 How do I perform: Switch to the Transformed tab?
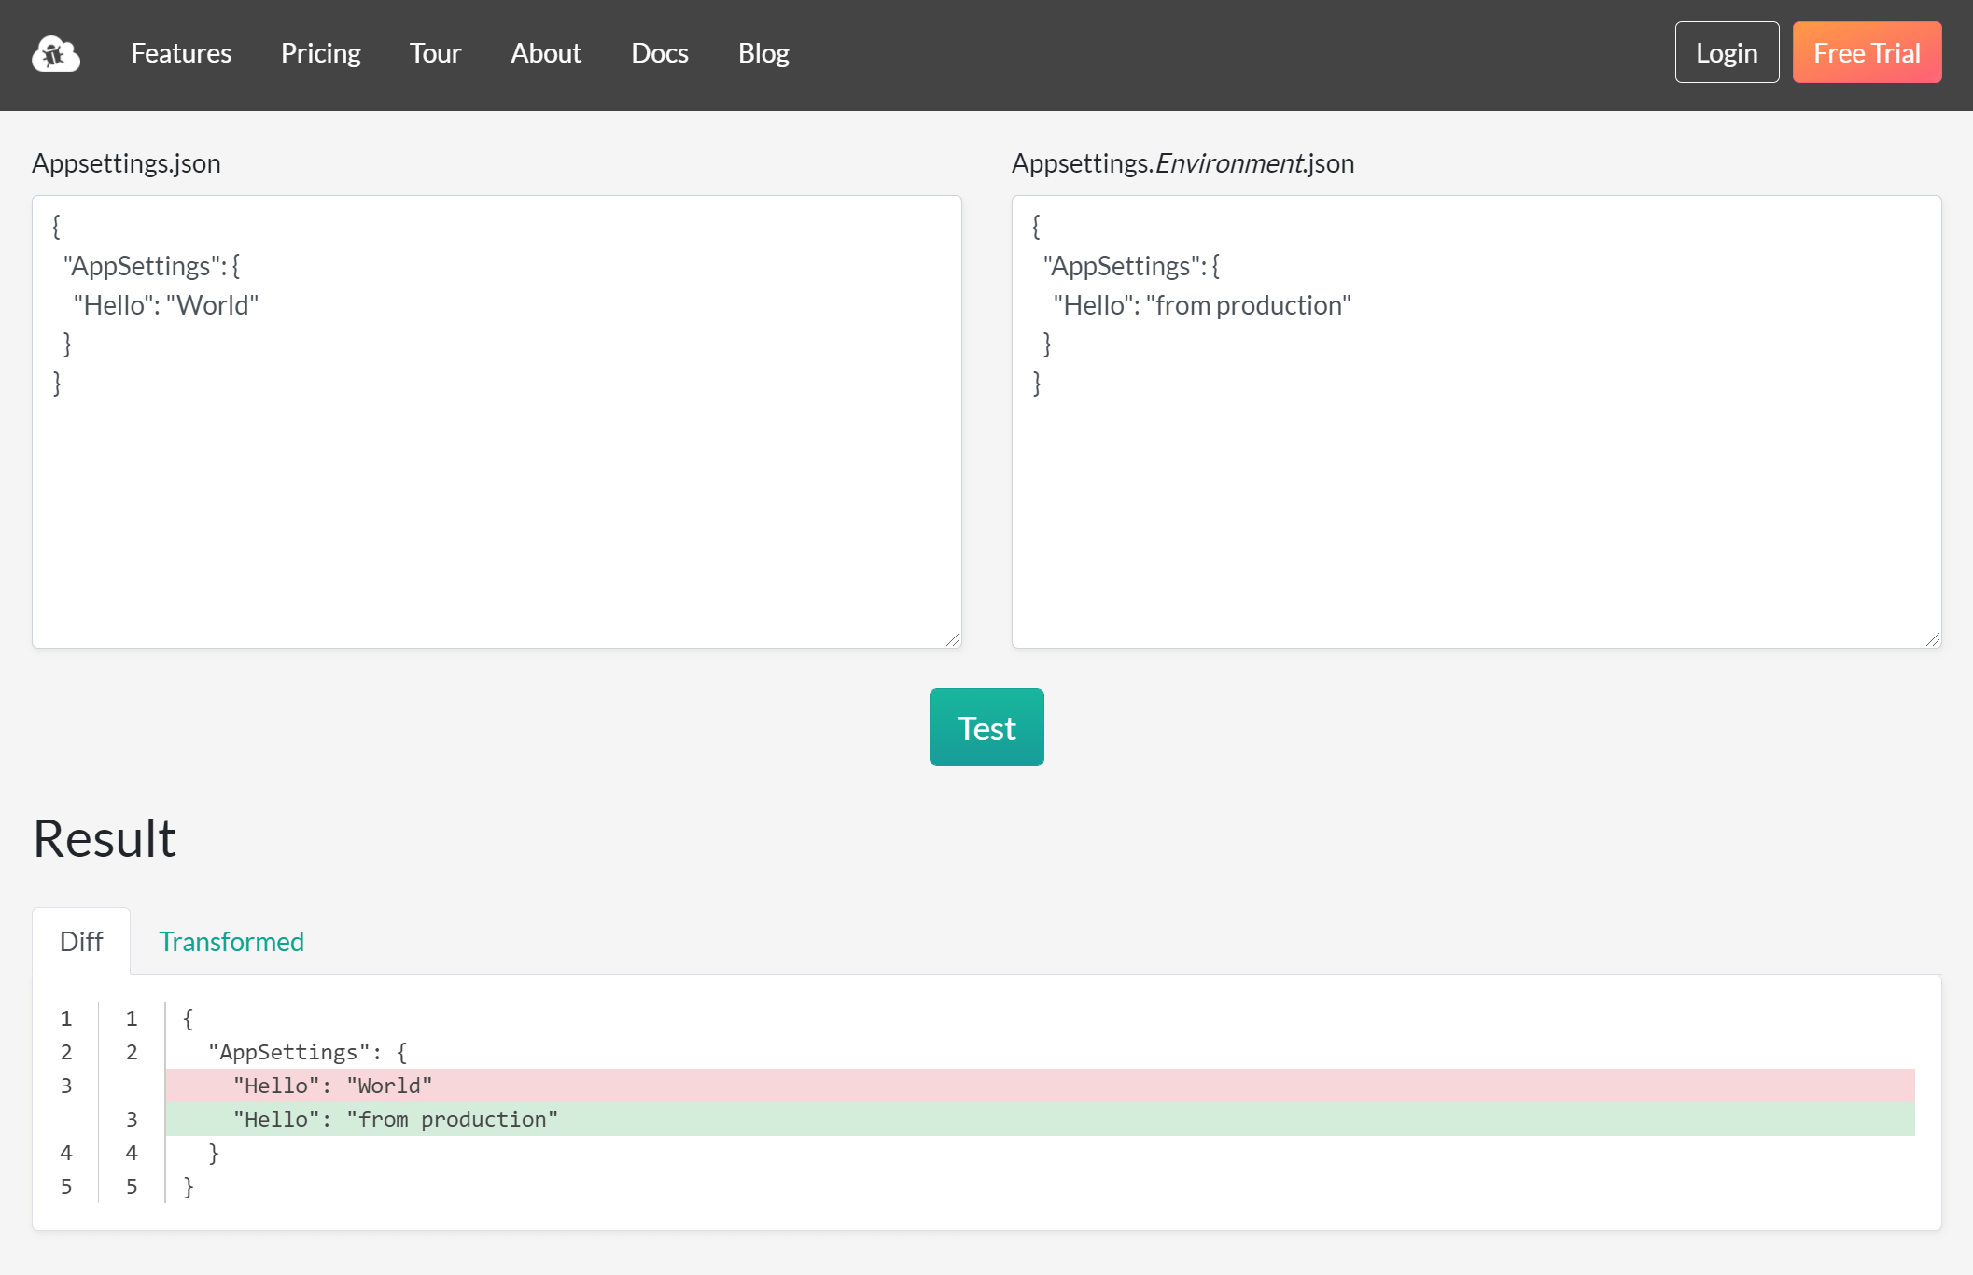coord(231,941)
